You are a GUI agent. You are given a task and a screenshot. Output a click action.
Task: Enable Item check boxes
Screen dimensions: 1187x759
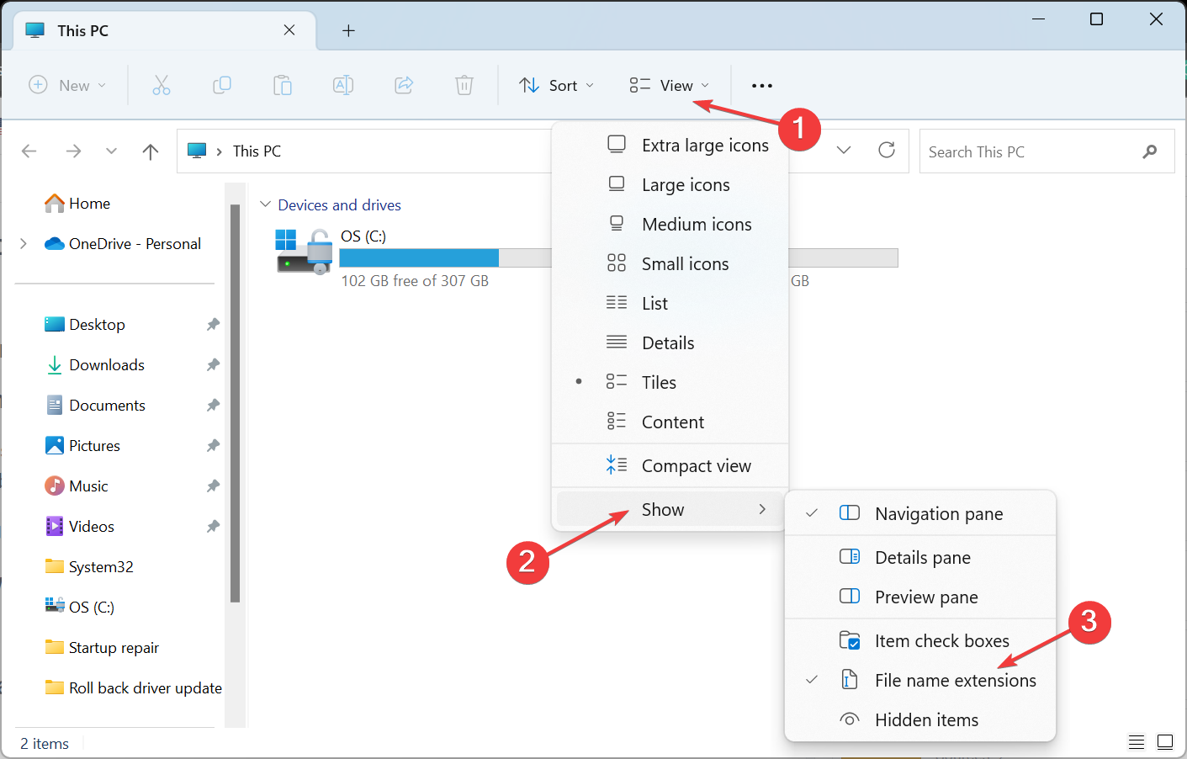941,640
